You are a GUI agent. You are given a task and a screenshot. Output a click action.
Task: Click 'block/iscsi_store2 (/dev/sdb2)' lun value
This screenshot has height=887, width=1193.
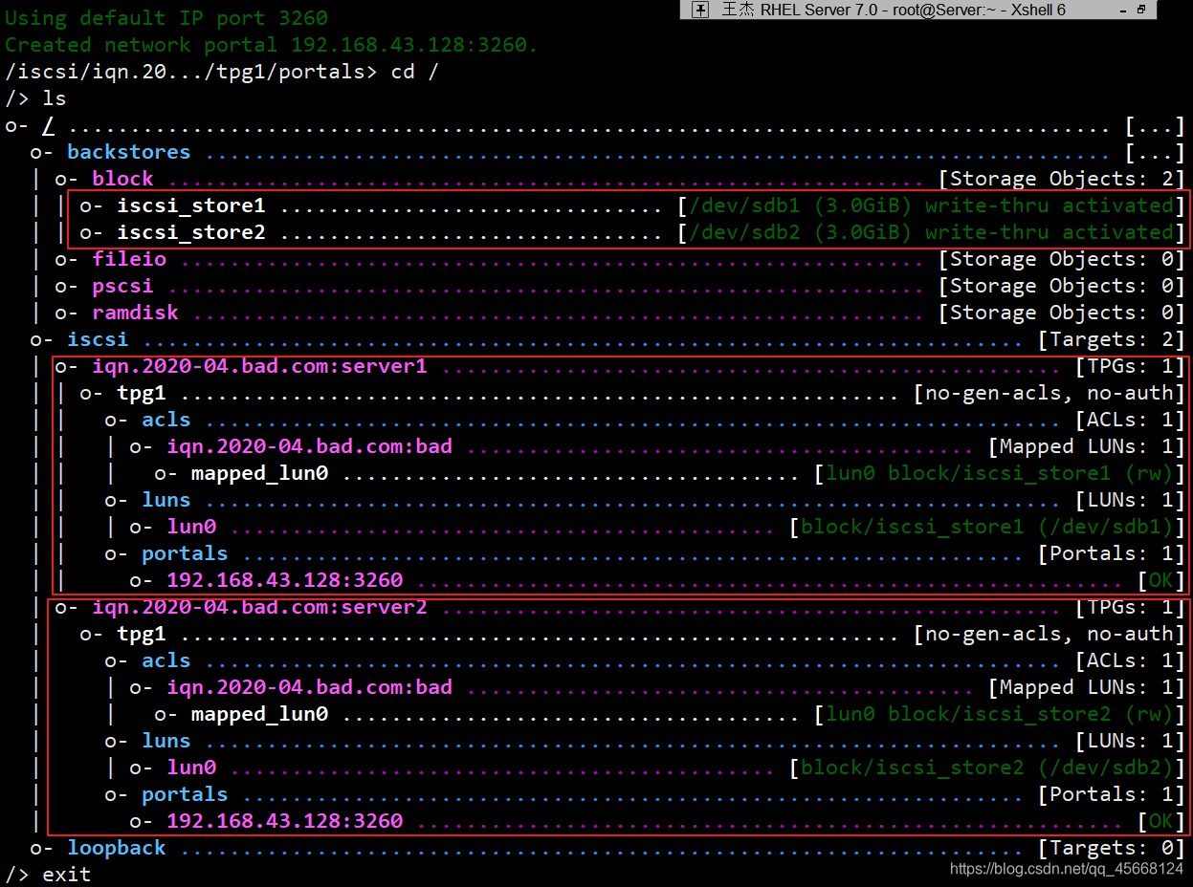pos(987,767)
